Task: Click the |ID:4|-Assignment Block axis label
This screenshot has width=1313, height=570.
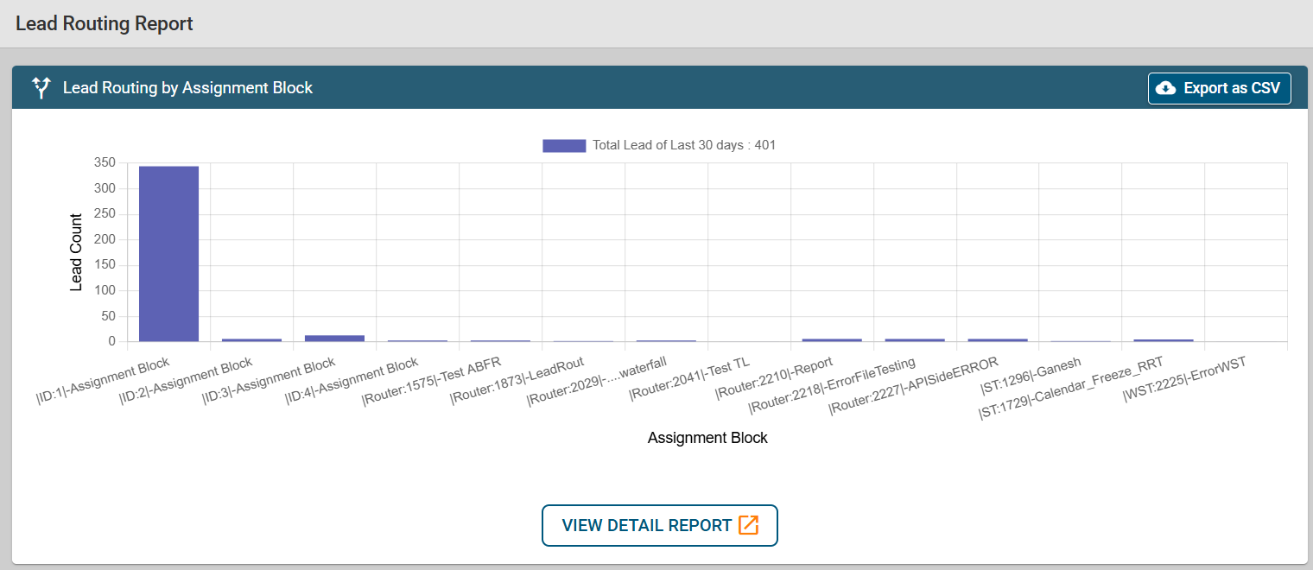Action: pos(352,381)
